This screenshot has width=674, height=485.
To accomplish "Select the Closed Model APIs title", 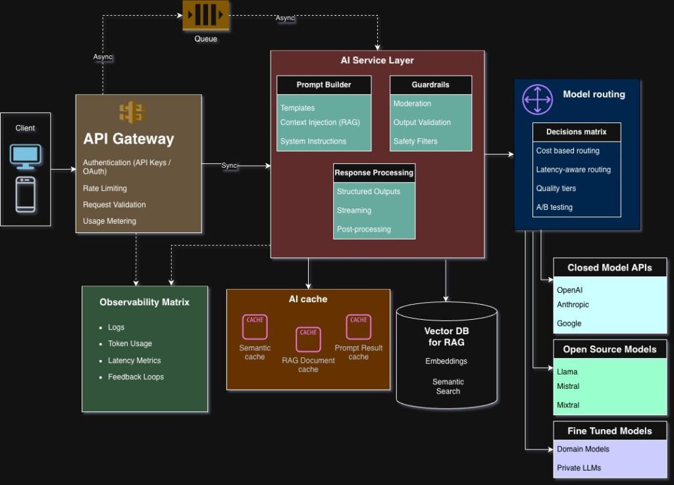I will click(x=609, y=268).
